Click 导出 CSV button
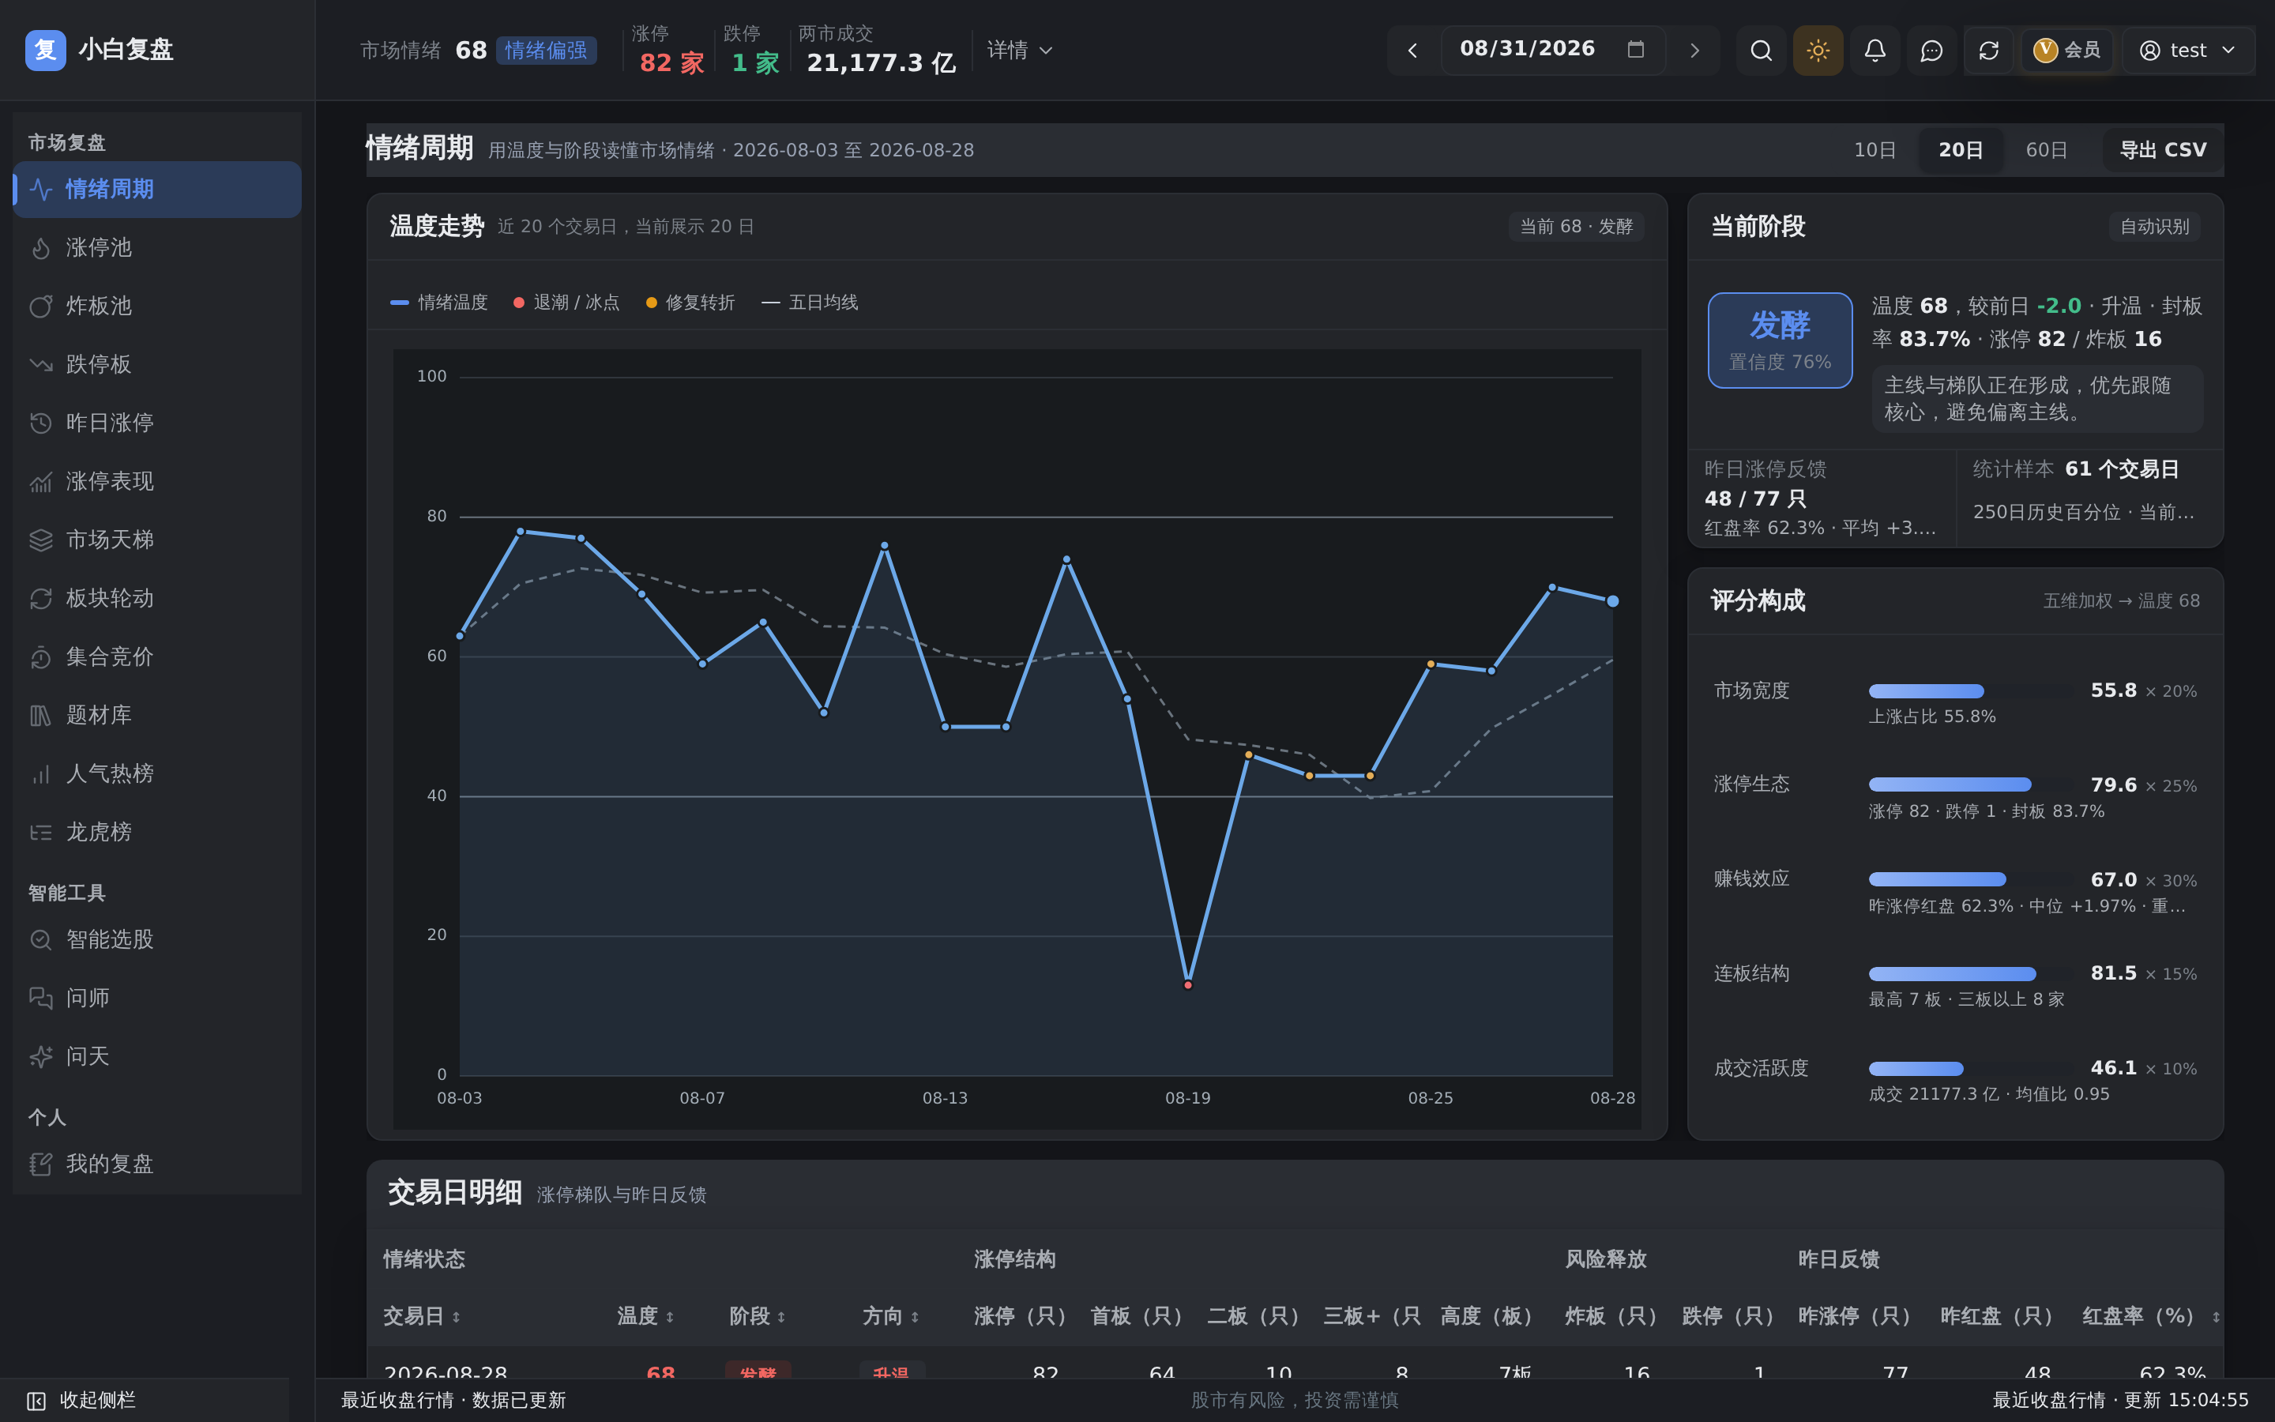 2162,149
